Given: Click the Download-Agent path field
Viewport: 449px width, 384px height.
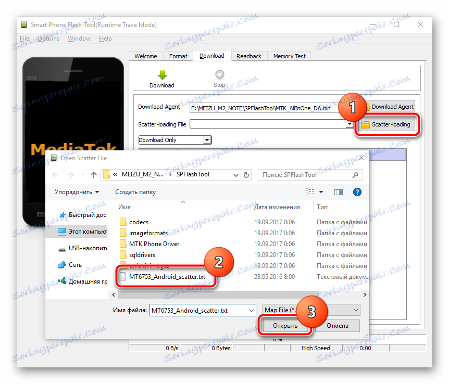Looking at the screenshot, I should (265, 108).
